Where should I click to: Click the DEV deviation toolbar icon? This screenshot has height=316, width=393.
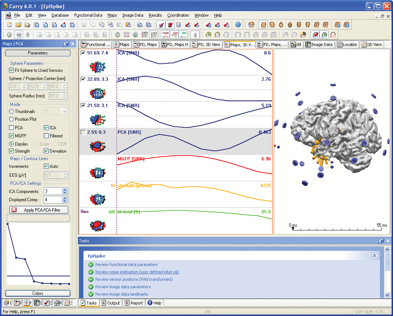(183, 35)
